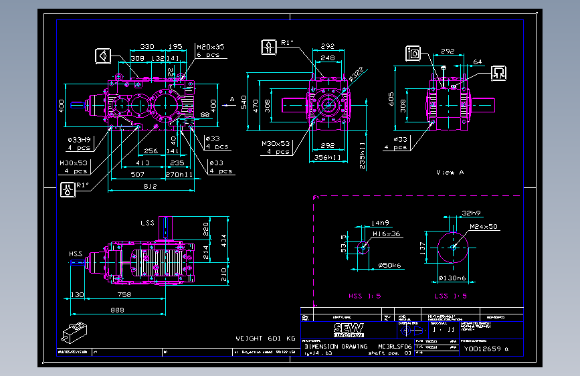Click the M20x35 thread note
580x376 pixels.
point(211,47)
